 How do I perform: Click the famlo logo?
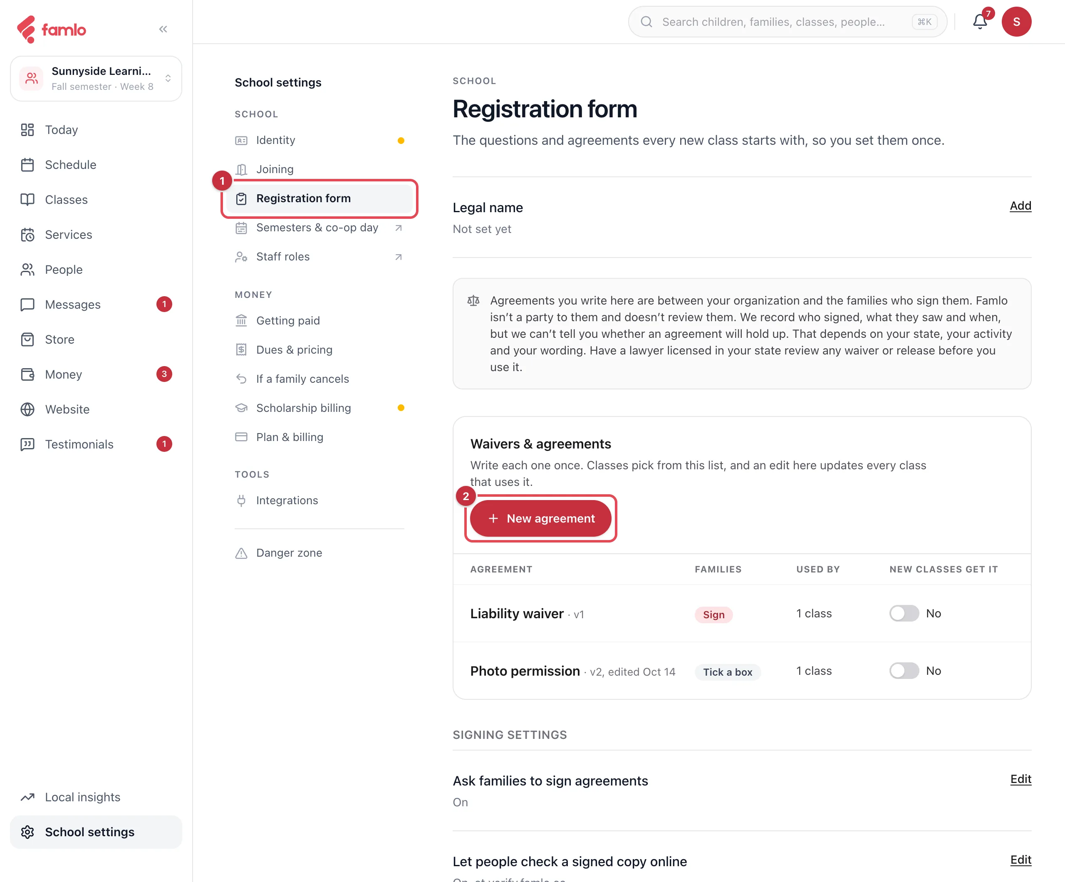point(51,30)
